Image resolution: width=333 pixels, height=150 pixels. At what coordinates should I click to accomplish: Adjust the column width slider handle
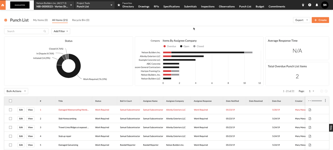click(x=310, y=101)
